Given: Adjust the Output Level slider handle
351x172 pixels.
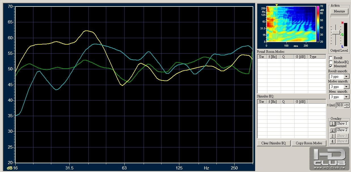Looking at the screenshot, I should click(x=335, y=33).
